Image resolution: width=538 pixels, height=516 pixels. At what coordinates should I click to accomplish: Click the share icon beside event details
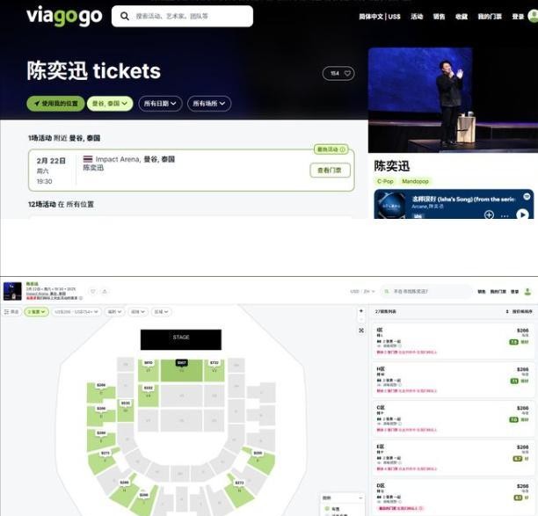[105, 291]
